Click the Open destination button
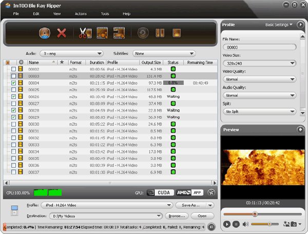 [x=202, y=216]
